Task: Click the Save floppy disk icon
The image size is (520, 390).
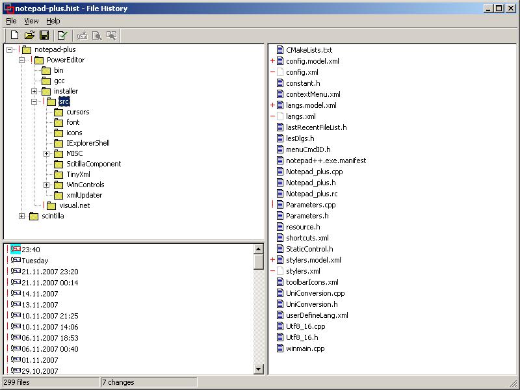Action: click(44, 35)
